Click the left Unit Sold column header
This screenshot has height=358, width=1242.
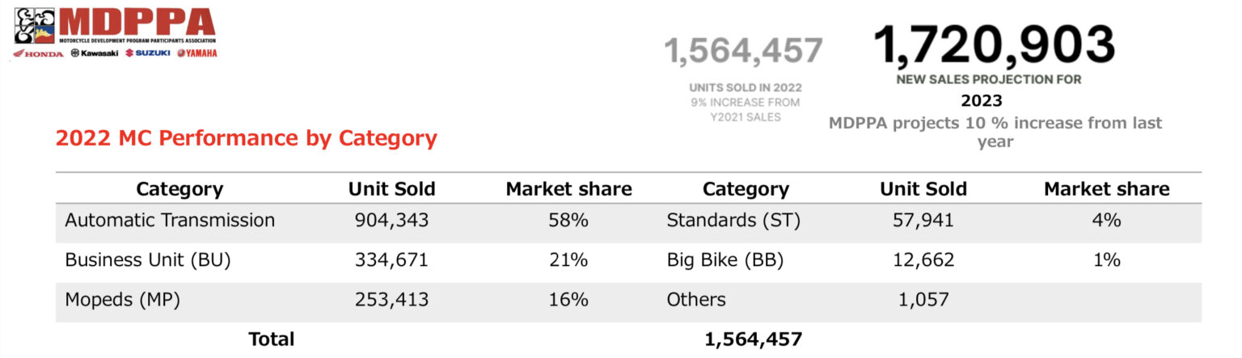click(391, 189)
